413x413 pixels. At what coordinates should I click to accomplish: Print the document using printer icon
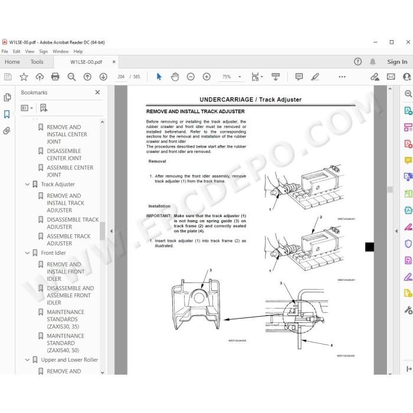(55, 77)
